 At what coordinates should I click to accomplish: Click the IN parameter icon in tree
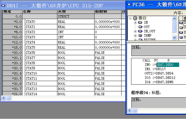click(140, 23)
